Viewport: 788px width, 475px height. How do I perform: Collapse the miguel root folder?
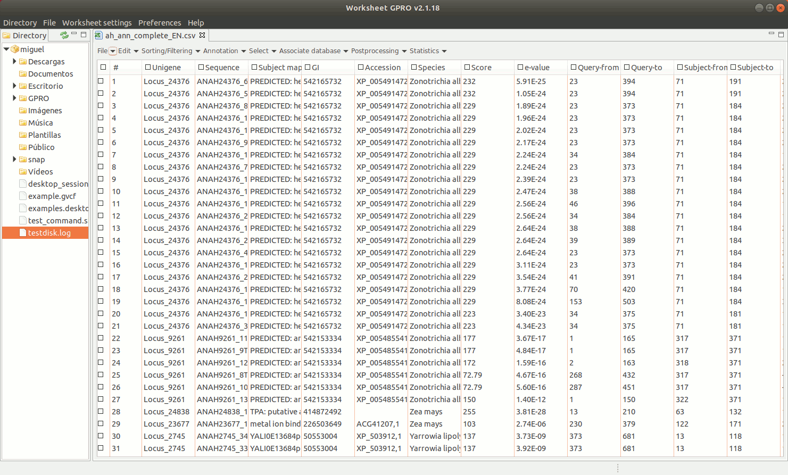[6, 49]
